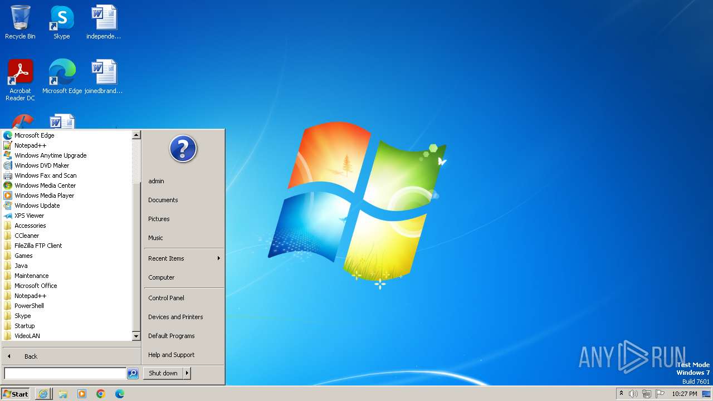Image resolution: width=713 pixels, height=401 pixels.
Task: Launch Notepad++ from the programs list
Action: click(x=67, y=145)
